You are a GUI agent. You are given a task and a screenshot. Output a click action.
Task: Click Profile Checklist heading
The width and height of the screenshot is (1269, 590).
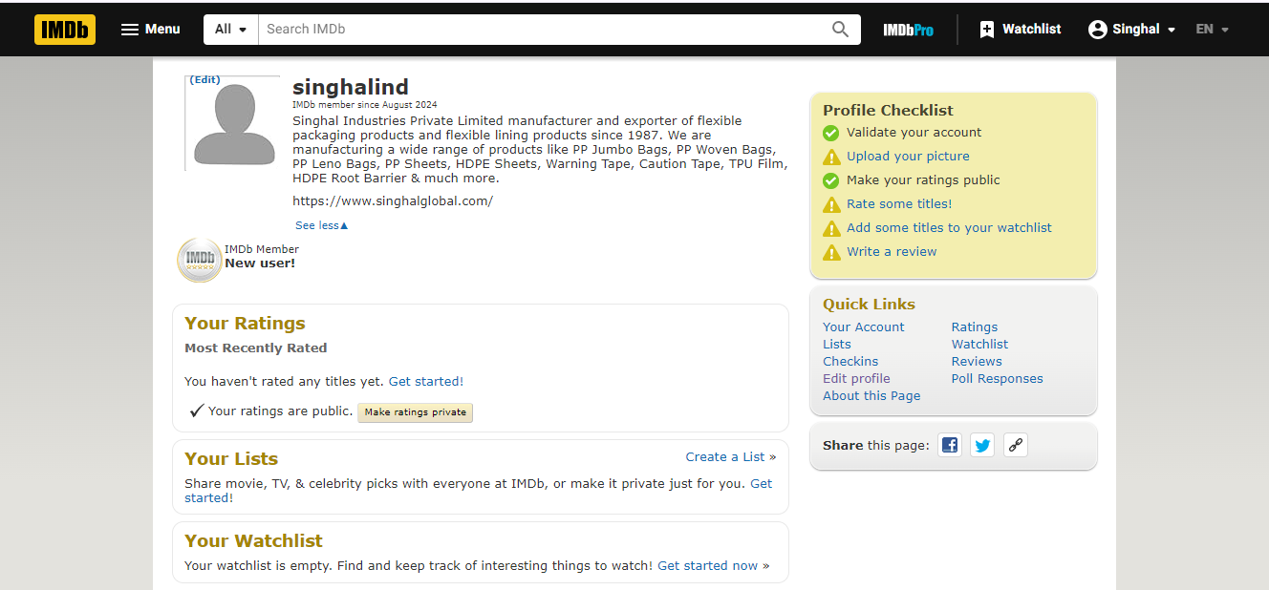click(888, 110)
